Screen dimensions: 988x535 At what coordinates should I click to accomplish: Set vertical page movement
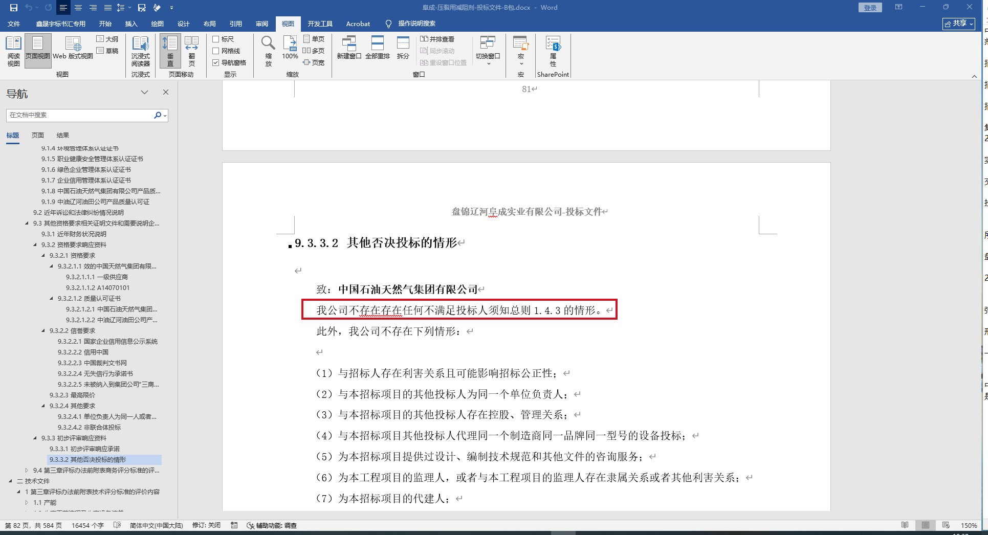170,51
